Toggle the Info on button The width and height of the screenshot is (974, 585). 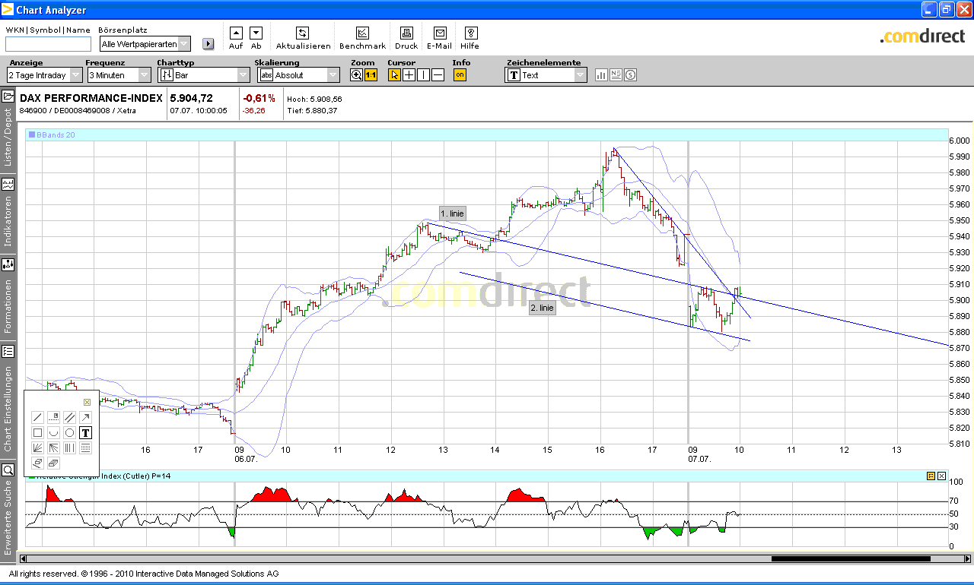click(460, 74)
